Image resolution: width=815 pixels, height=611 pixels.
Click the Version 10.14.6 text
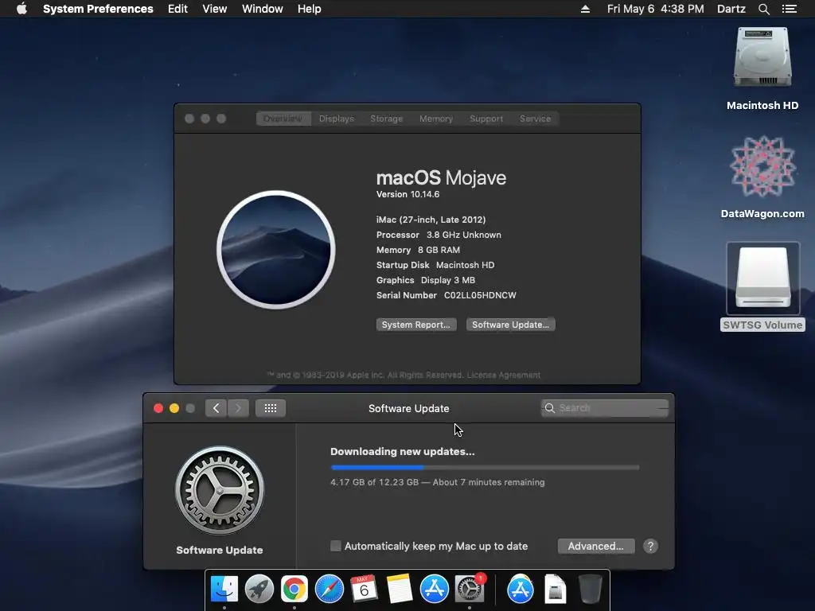pyautogui.click(x=408, y=194)
